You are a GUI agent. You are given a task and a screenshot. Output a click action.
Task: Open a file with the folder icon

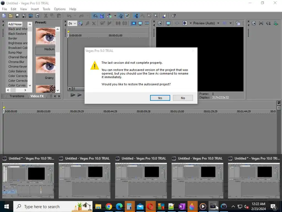(x=11, y=16)
